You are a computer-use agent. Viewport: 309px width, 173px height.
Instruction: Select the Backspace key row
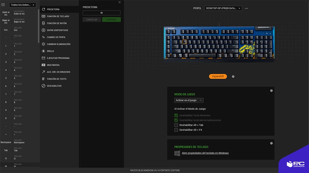[19, 142]
